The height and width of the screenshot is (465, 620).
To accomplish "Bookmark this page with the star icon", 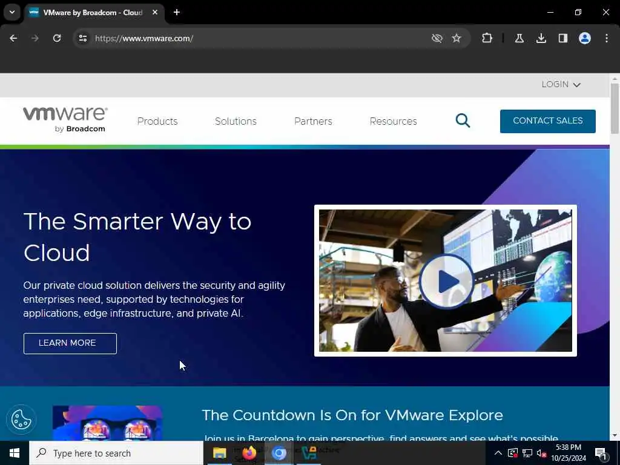I will (457, 38).
